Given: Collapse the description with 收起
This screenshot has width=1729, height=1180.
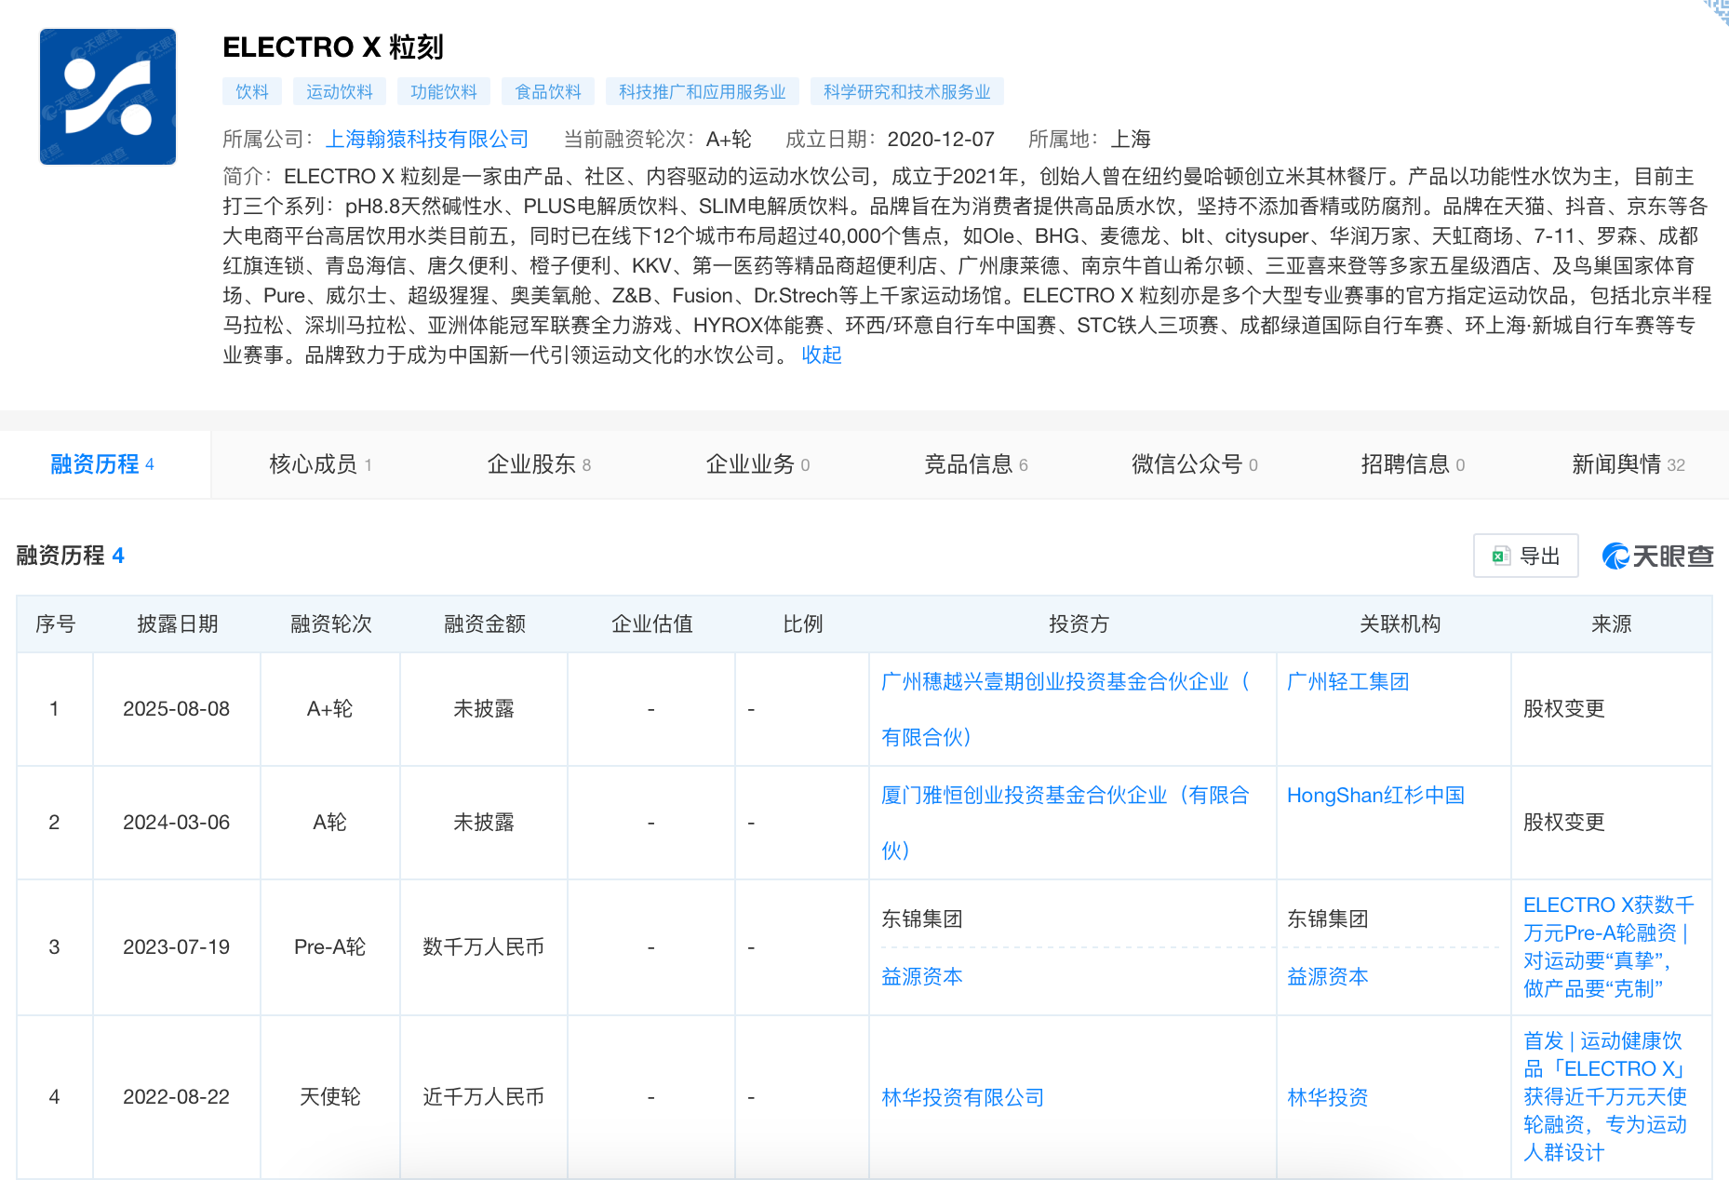Looking at the screenshot, I should click(x=822, y=355).
